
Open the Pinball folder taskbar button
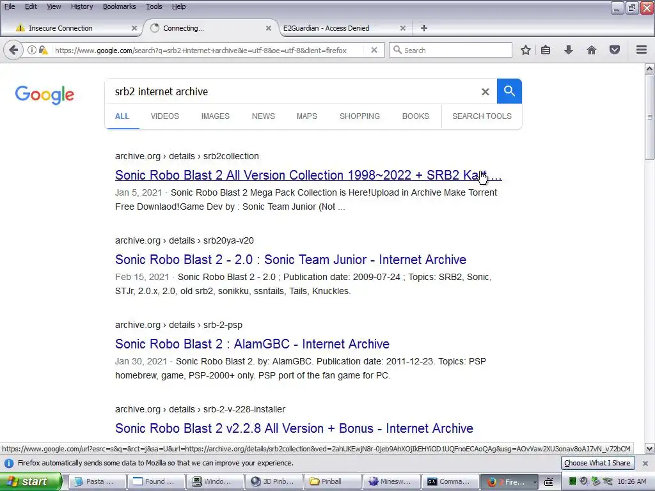333,481
